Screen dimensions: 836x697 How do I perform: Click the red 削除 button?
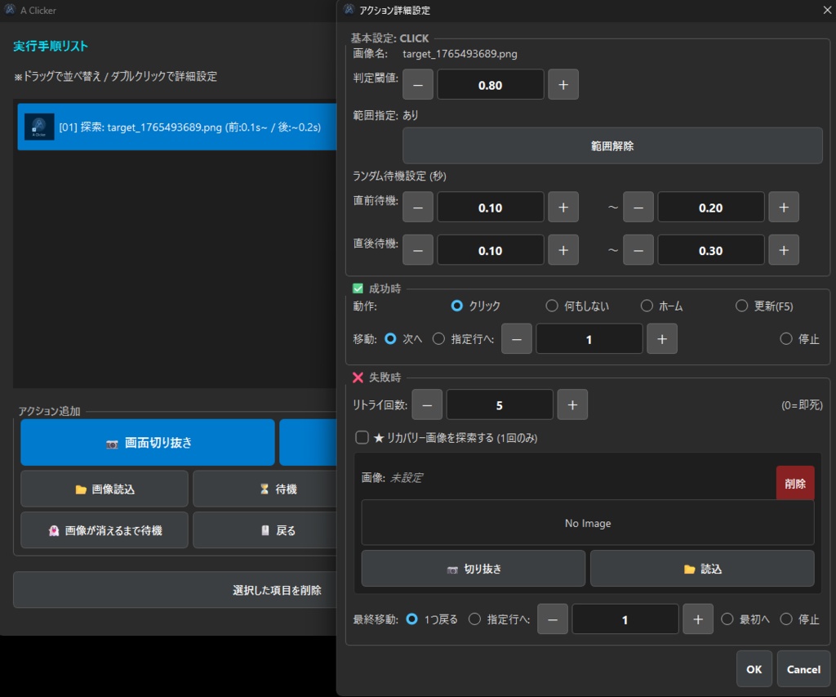pos(795,483)
